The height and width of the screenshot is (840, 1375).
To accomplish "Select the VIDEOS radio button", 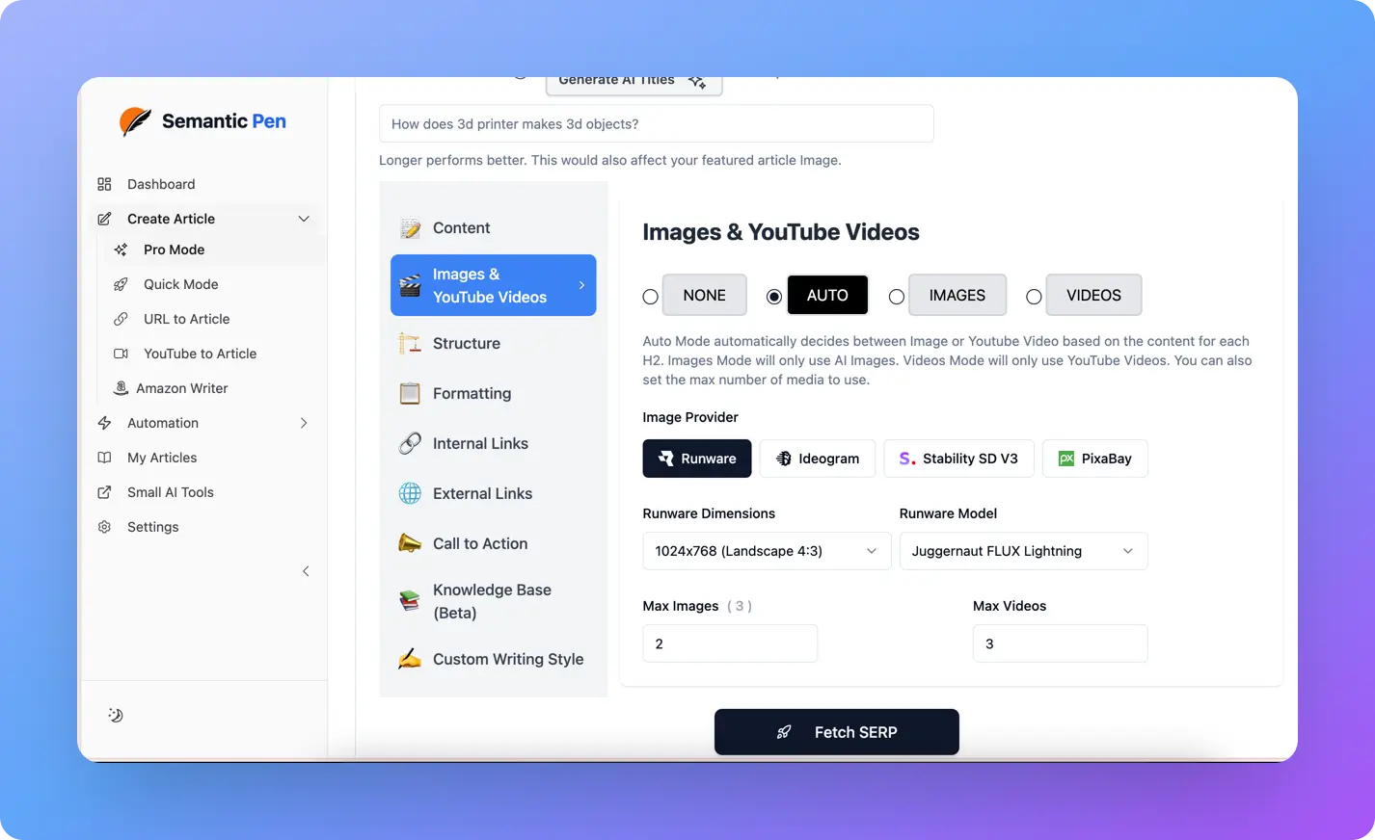I will (x=1034, y=297).
